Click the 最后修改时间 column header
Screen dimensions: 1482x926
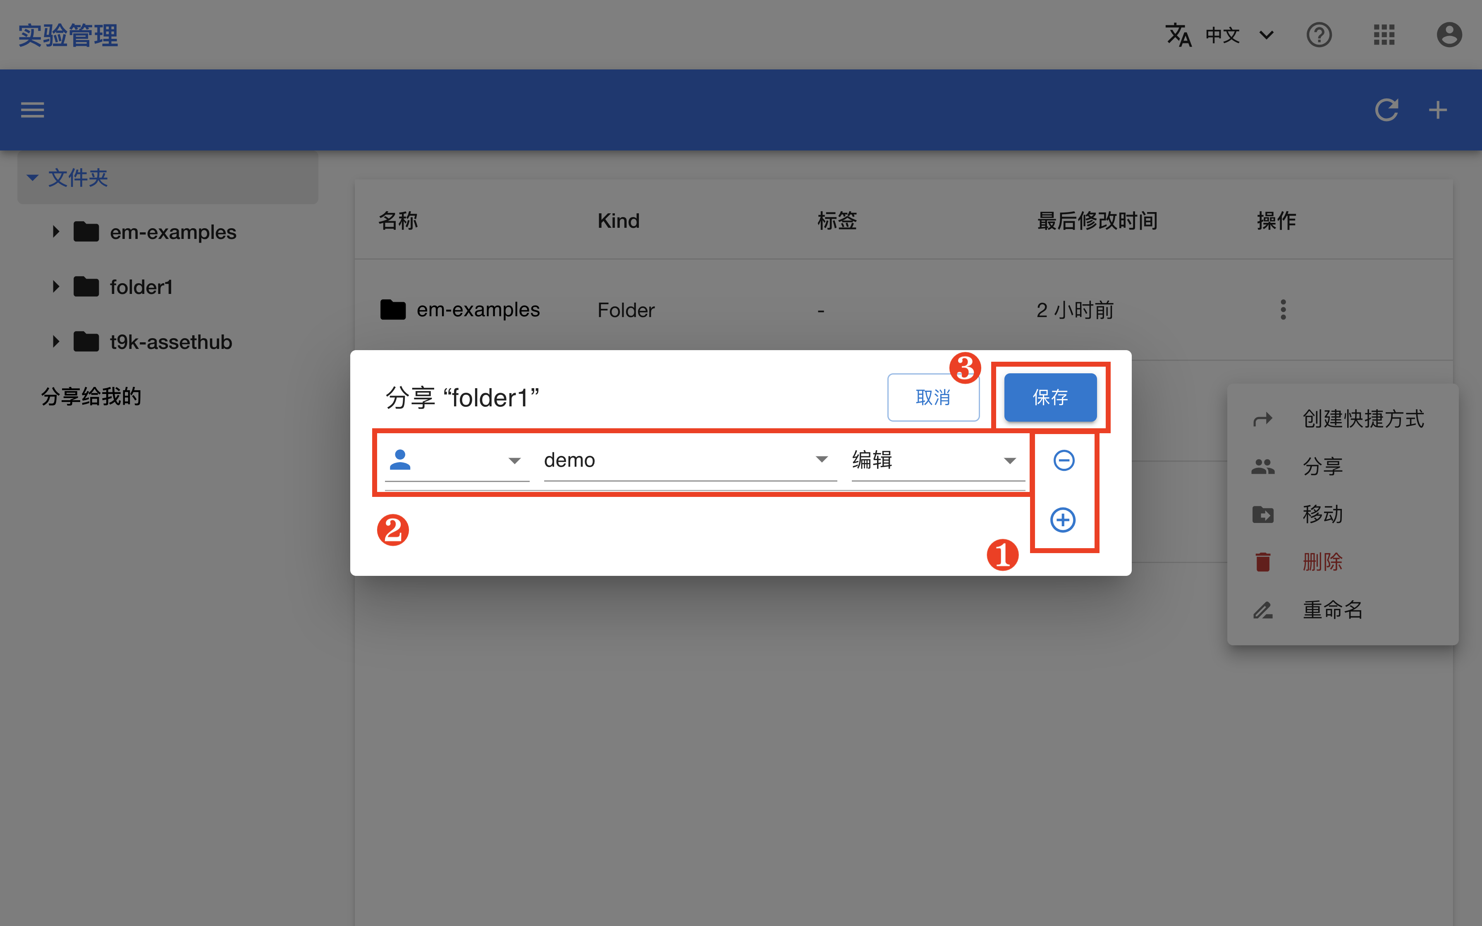[1097, 220]
